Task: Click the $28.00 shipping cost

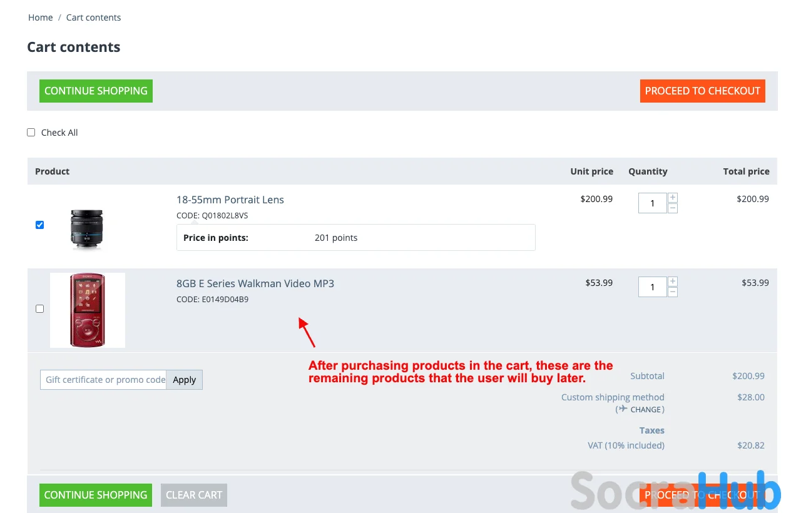Action: (x=751, y=397)
